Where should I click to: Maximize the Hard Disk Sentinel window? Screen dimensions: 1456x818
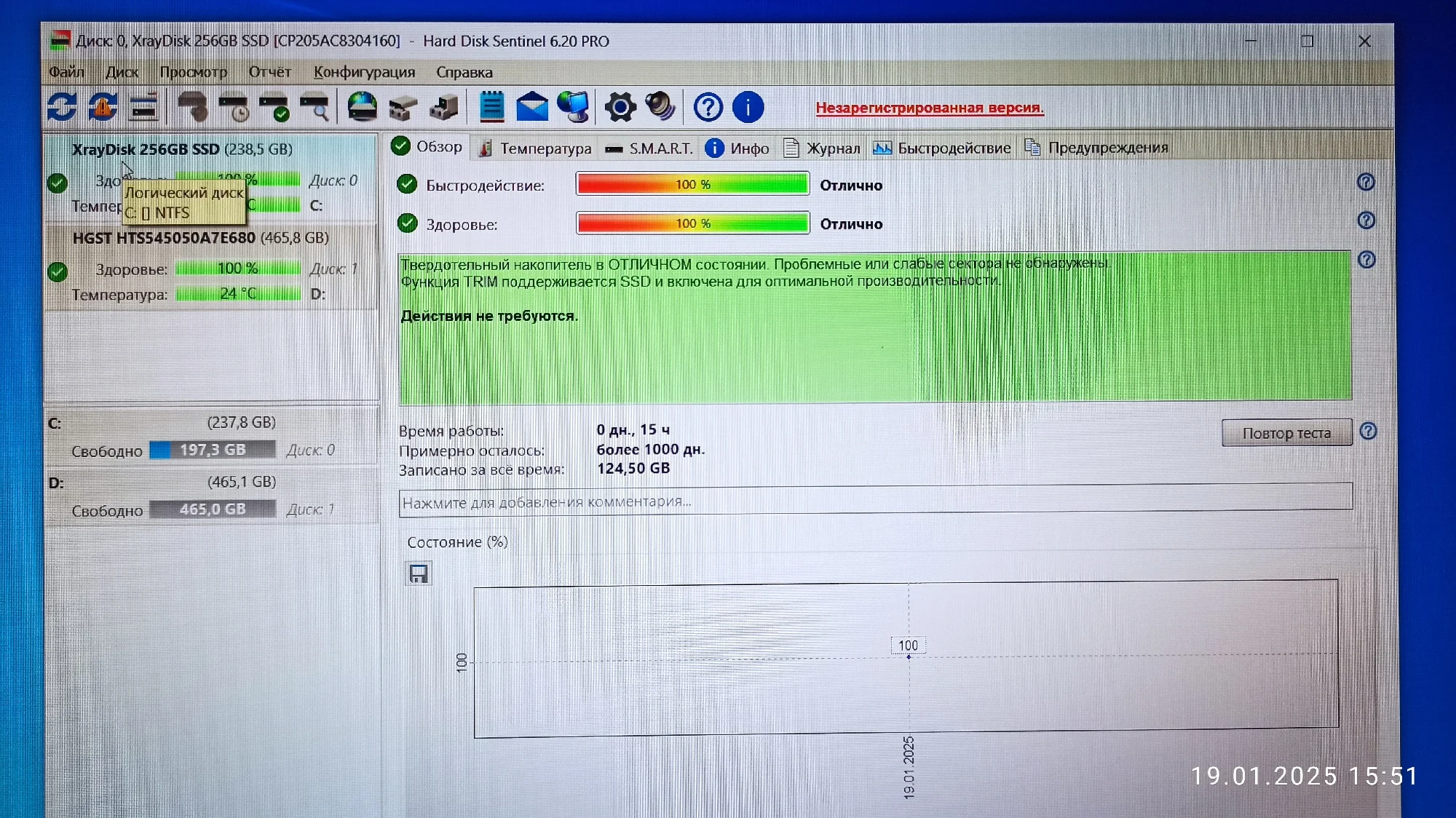click(x=1307, y=41)
